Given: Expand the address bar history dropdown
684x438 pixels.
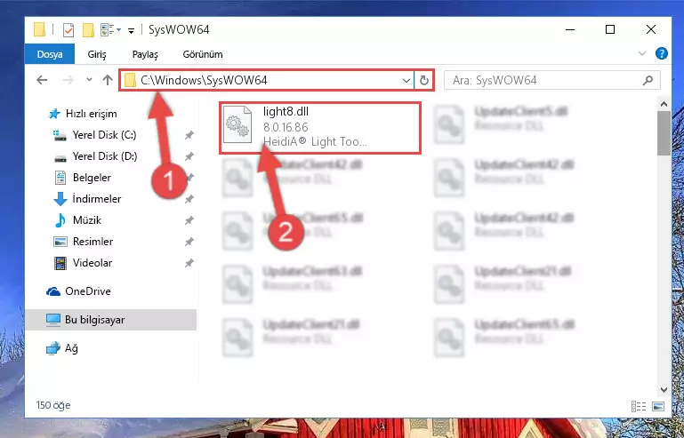Looking at the screenshot, I should click(406, 81).
